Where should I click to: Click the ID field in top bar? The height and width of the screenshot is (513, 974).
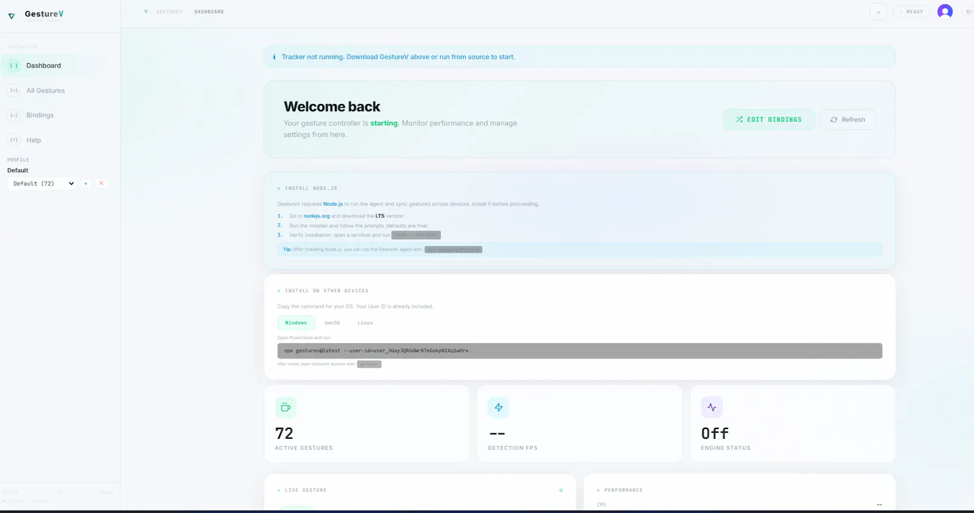click(x=968, y=12)
